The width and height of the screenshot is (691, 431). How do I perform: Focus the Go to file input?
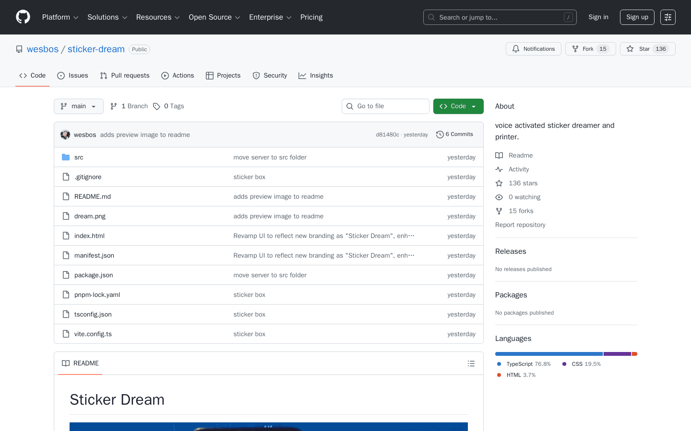pyautogui.click(x=385, y=106)
